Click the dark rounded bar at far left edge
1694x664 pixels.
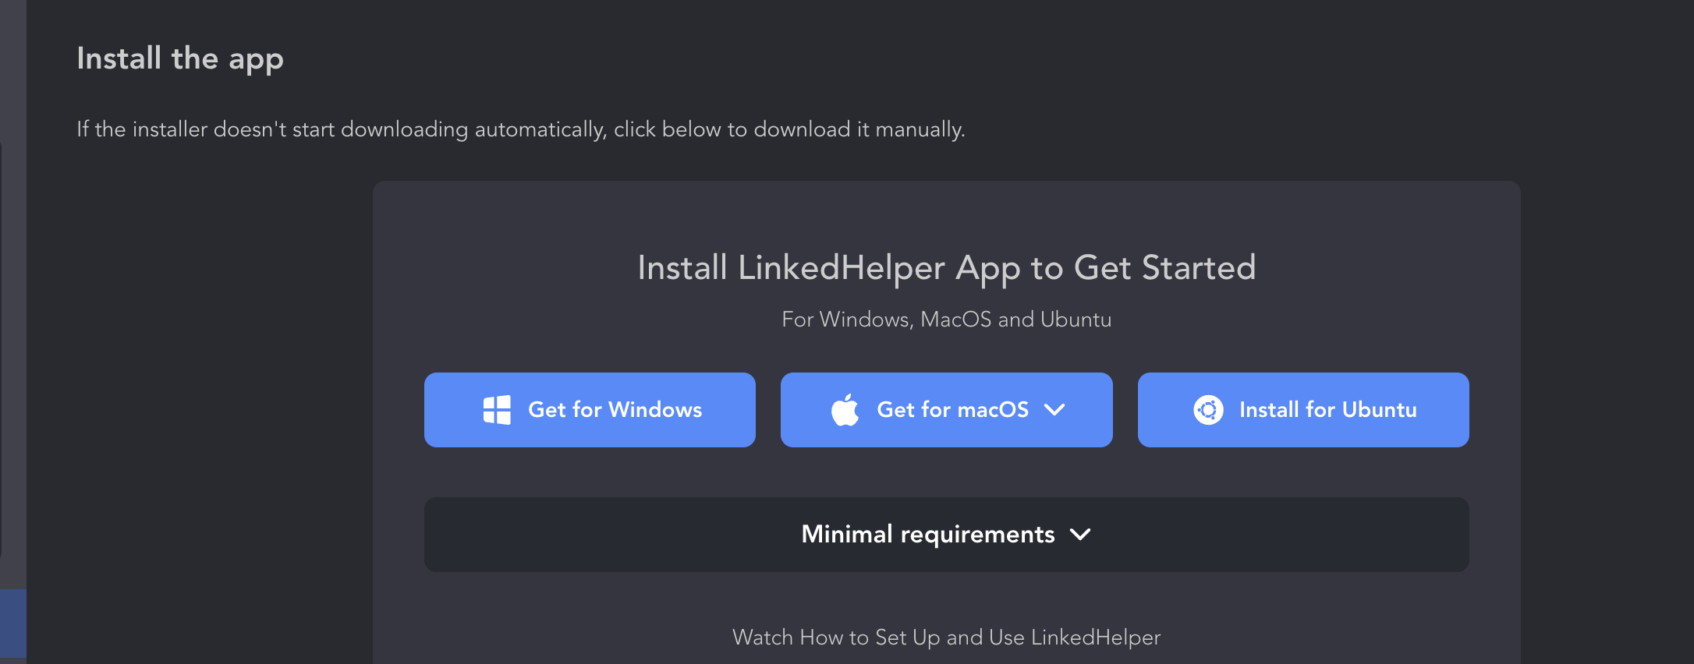pos(1,351)
